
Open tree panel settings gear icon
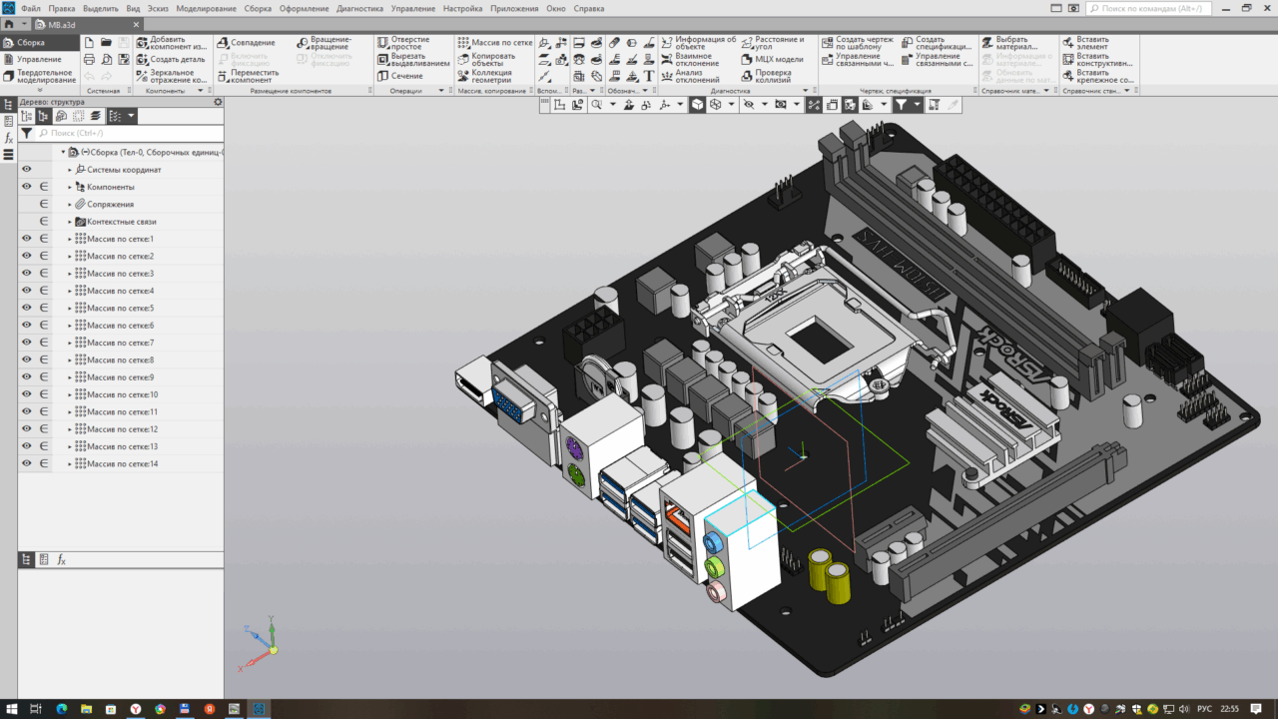pyautogui.click(x=218, y=102)
